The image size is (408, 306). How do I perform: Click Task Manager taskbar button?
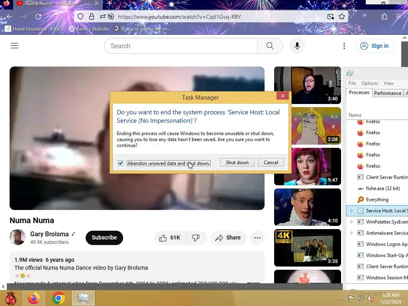coord(83,298)
